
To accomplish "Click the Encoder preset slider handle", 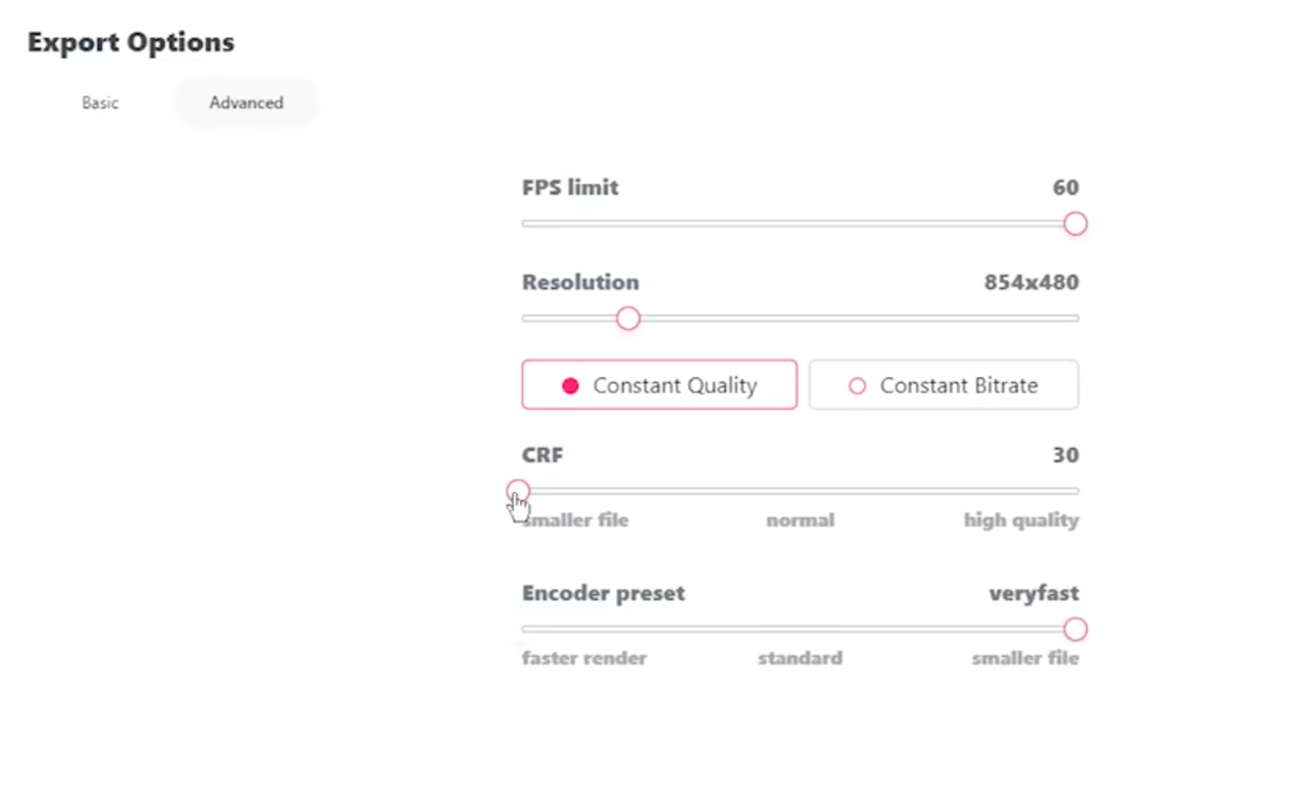I will click(1075, 629).
